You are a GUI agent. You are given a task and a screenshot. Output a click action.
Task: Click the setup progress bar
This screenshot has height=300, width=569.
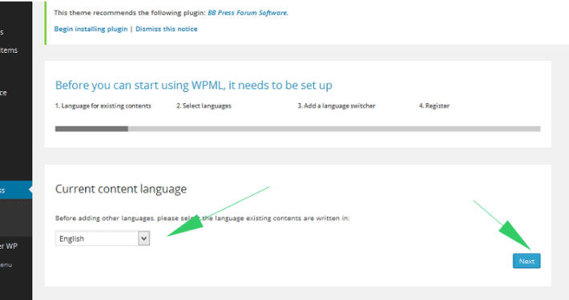pos(297,129)
